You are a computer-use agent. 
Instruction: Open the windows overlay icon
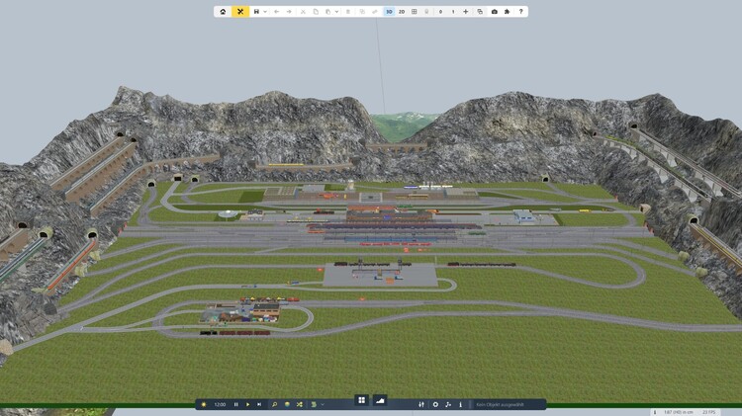click(480, 11)
